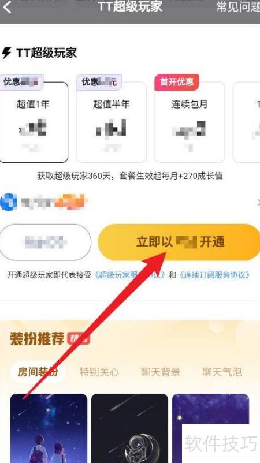Viewport: 260px width, 463px height.
Task: Select the 超值半年 plan card
Action: [x=112, y=122]
